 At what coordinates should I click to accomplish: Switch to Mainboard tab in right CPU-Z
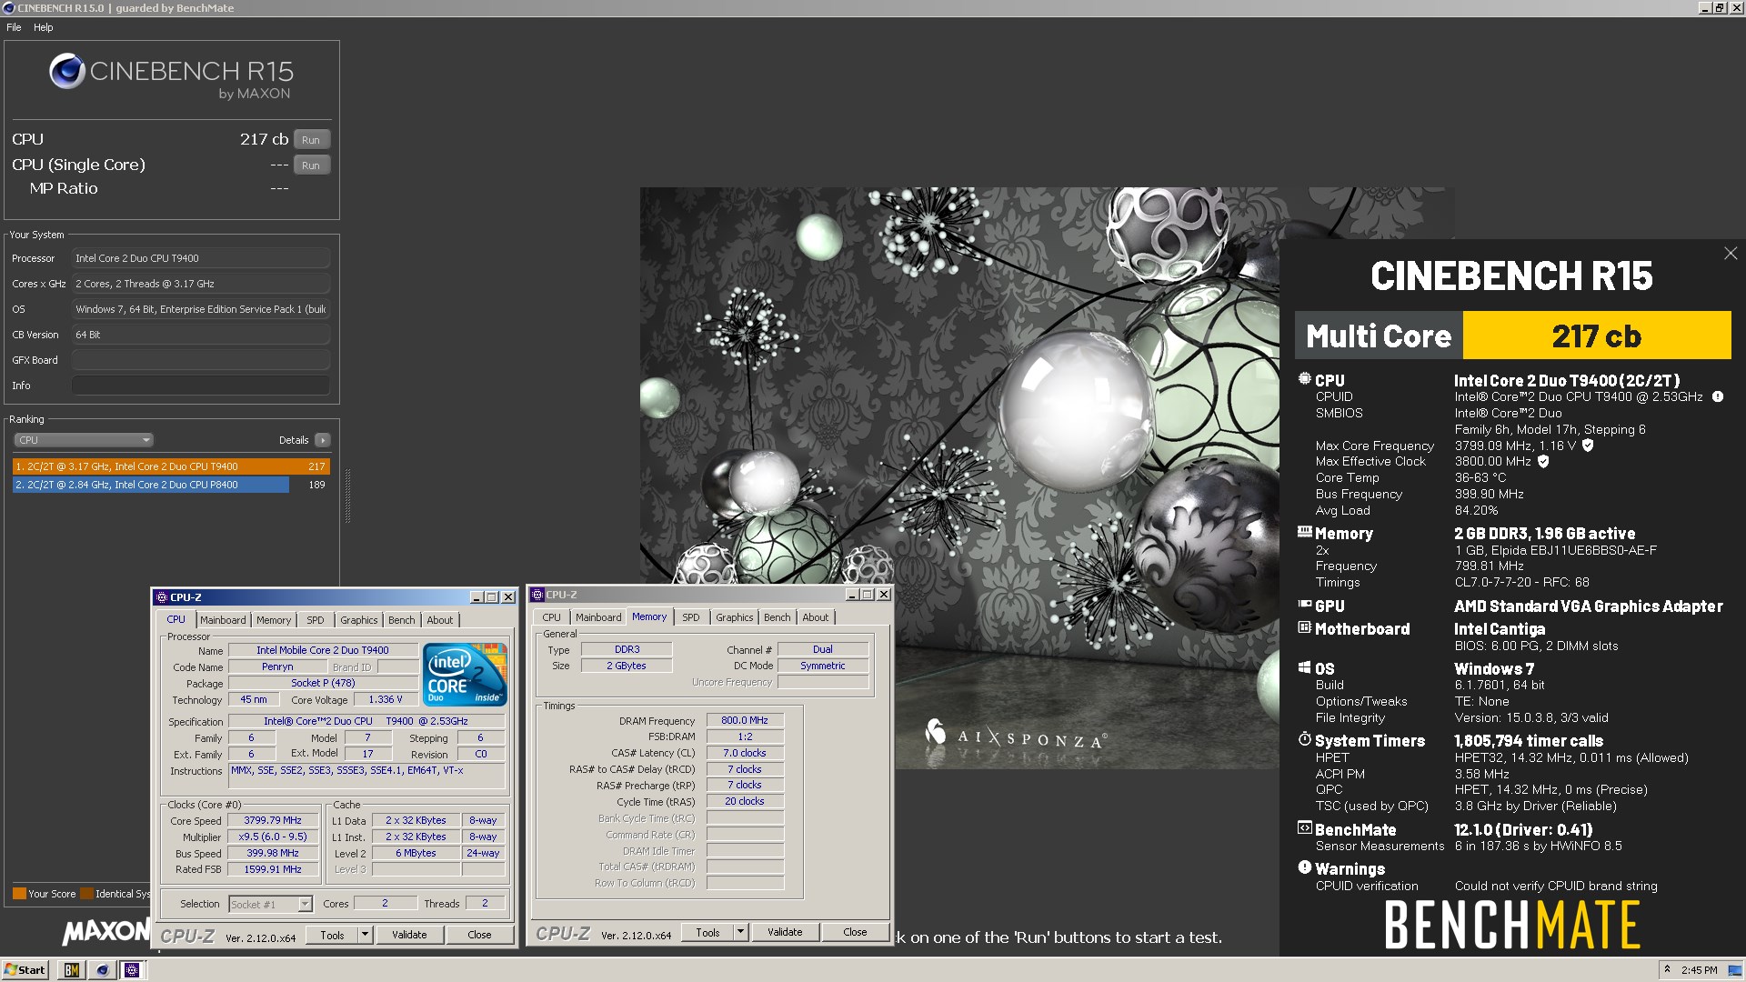tap(598, 617)
